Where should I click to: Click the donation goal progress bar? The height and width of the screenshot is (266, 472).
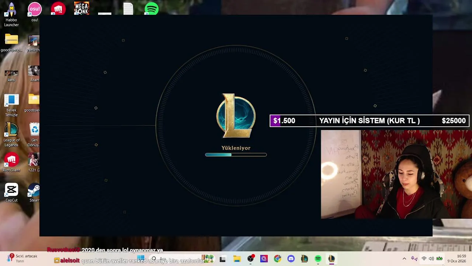coord(369,121)
